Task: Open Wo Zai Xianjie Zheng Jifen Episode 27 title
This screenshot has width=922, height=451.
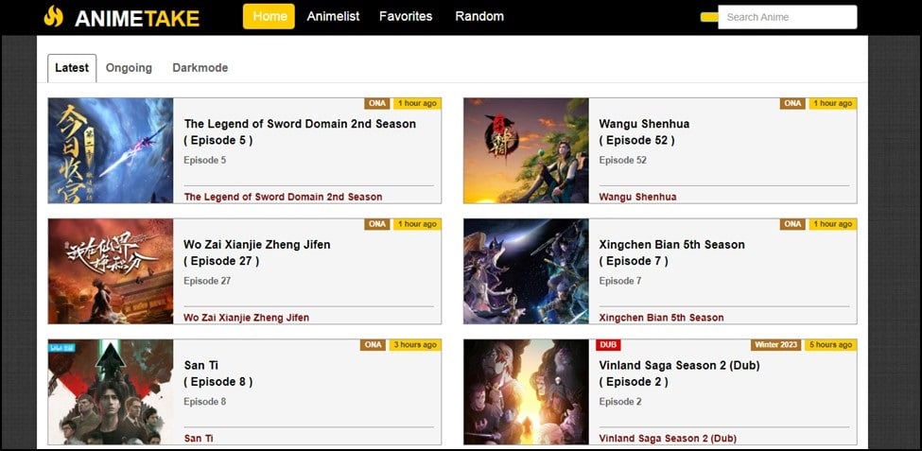Action: [257, 252]
